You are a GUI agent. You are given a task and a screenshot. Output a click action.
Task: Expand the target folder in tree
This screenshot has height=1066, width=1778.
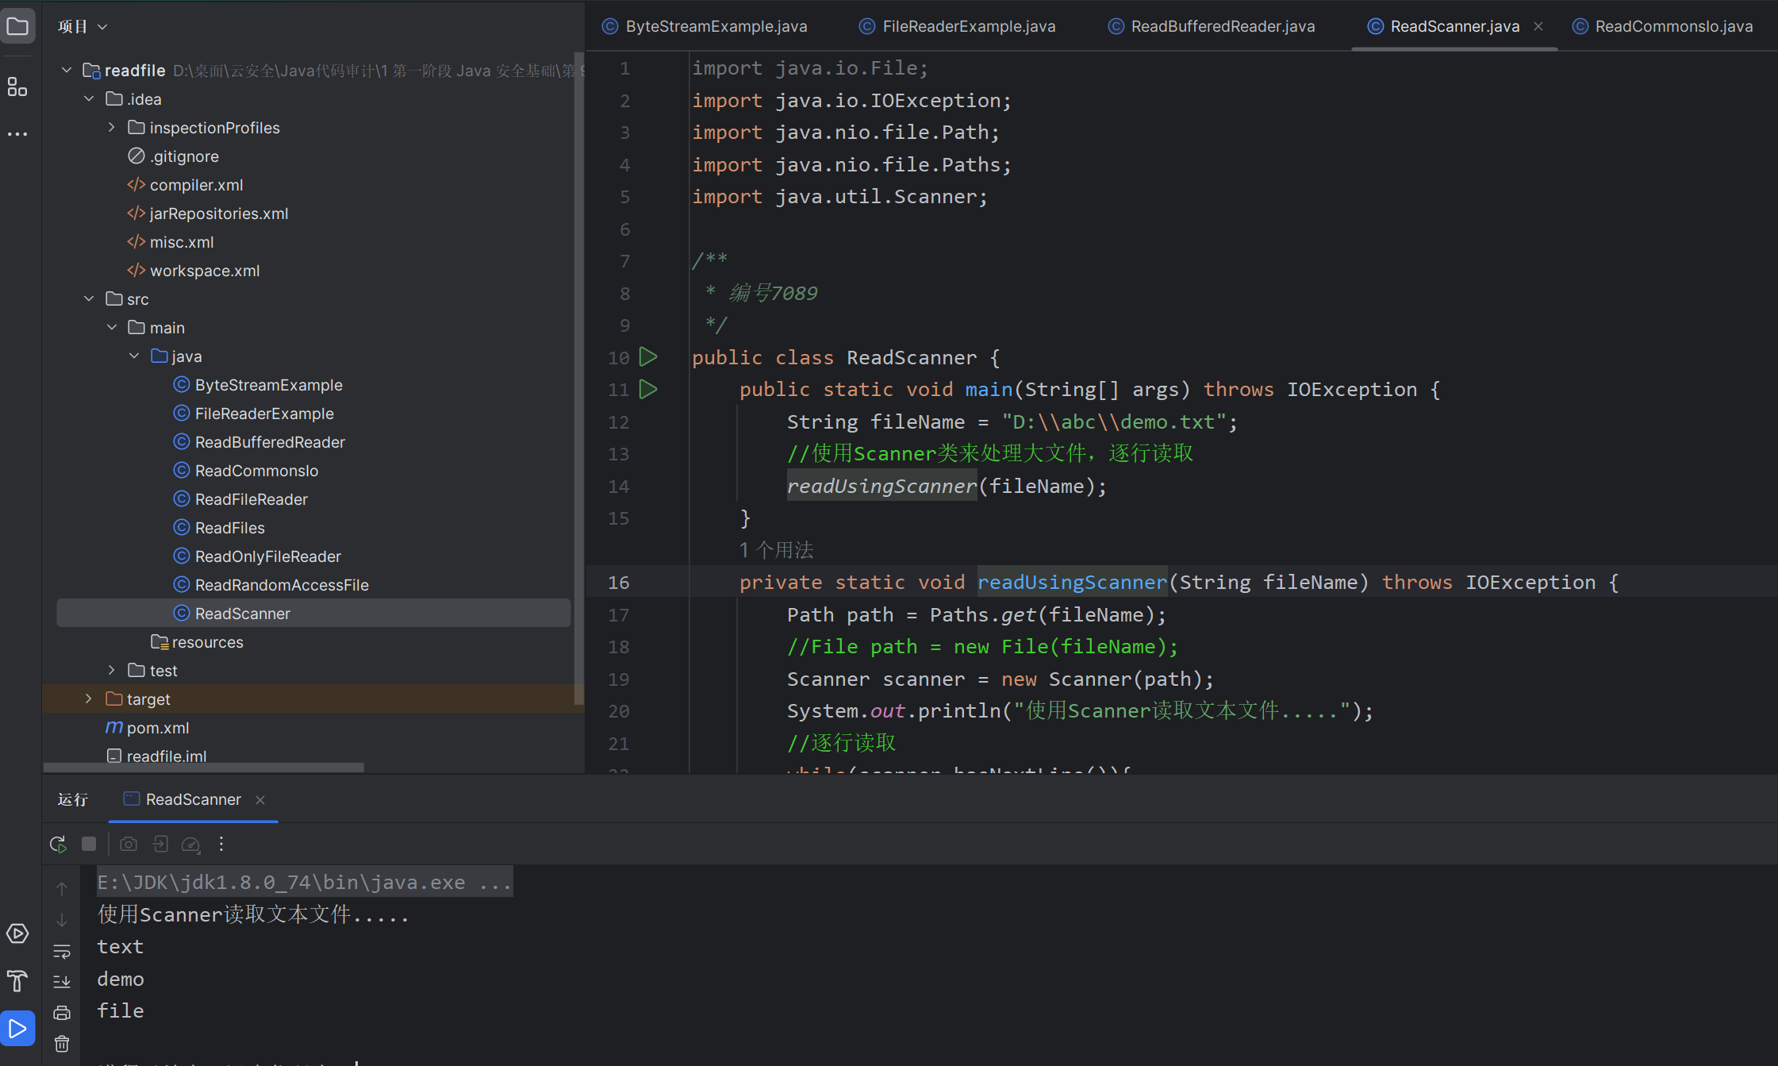tap(89, 699)
